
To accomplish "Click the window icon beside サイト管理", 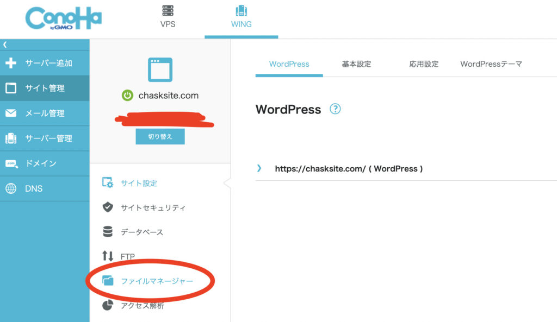I will click(11, 87).
